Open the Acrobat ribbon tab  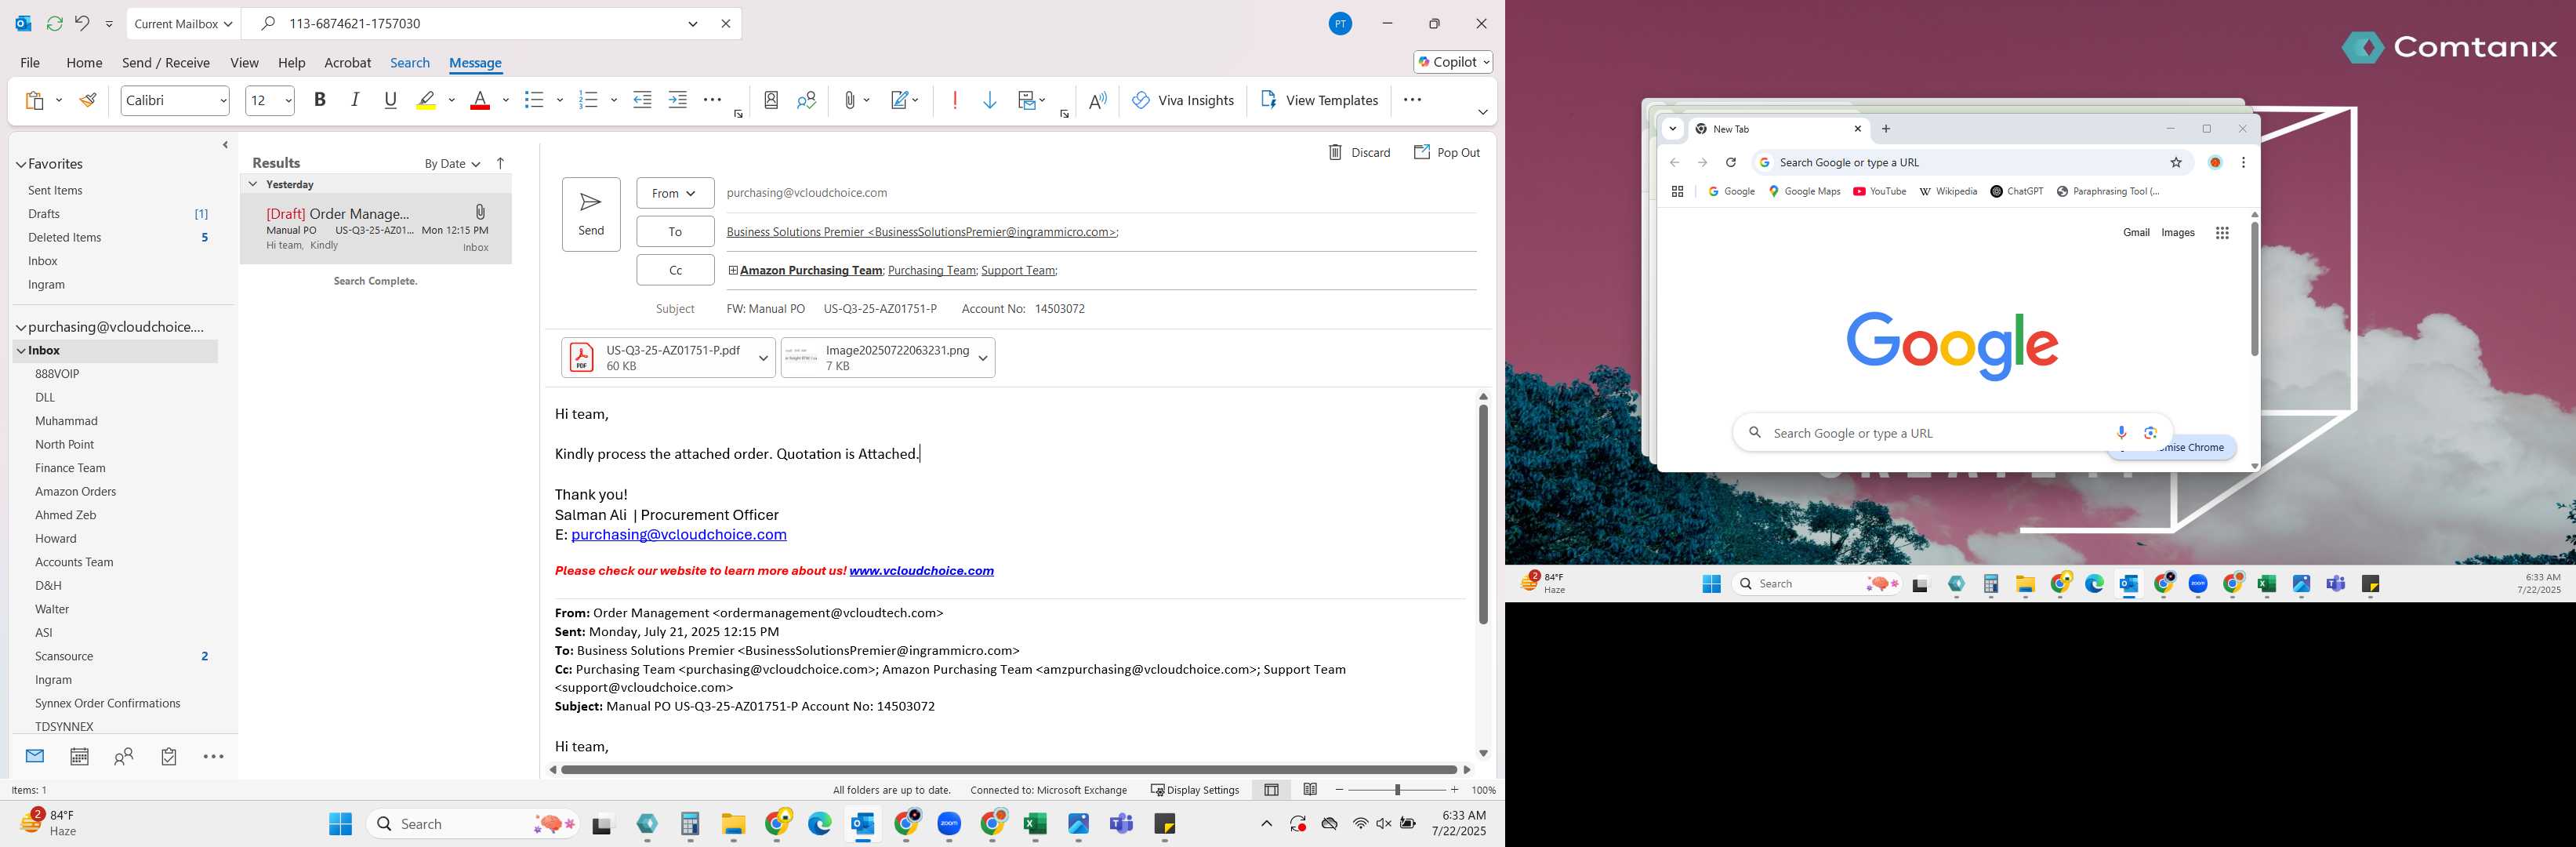click(347, 62)
